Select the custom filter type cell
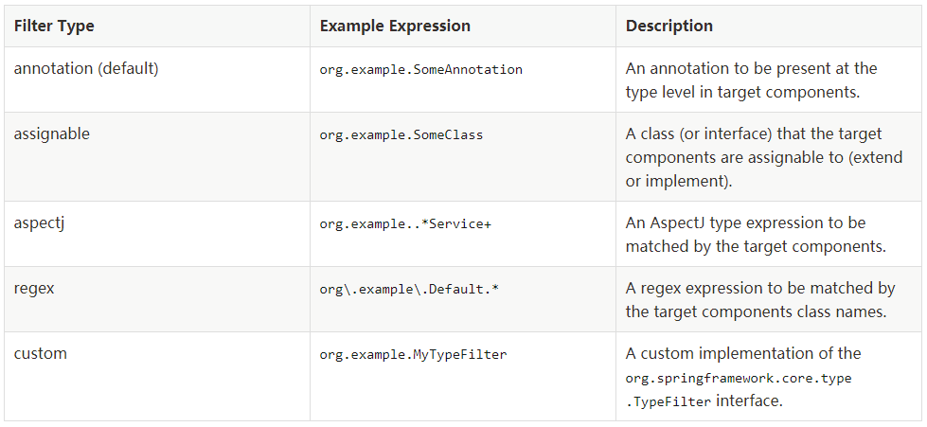Image resolution: width=927 pixels, height=427 pixels. tap(41, 354)
